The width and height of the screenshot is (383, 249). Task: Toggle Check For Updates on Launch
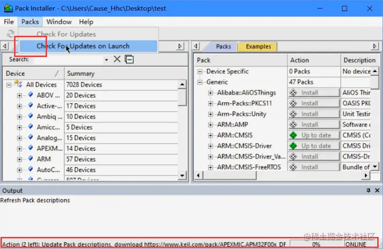[89, 46]
